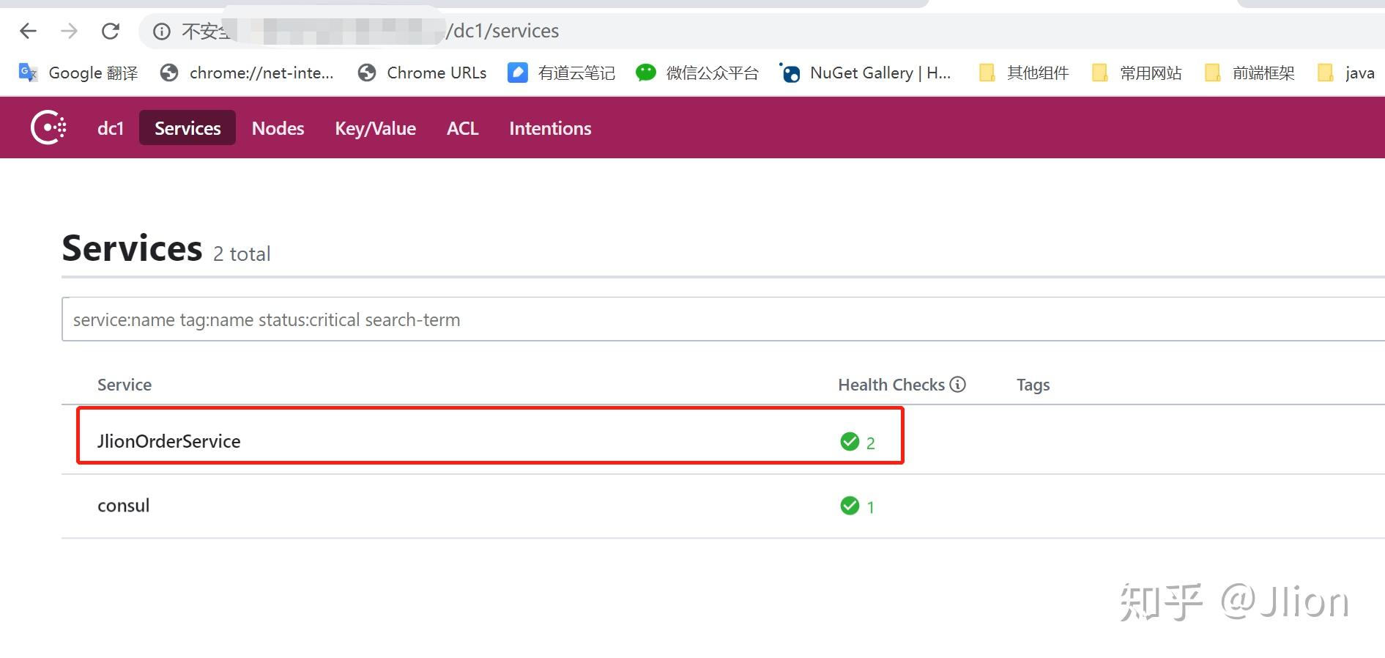Click the Consul logo icon
This screenshot has height=658, width=1385.
coord(48,128)
